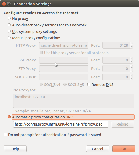Image resolution: width=139 pixels, height=155 pixels.
Task: Confirm settings with the OK button
Action: tap(124, 149)
